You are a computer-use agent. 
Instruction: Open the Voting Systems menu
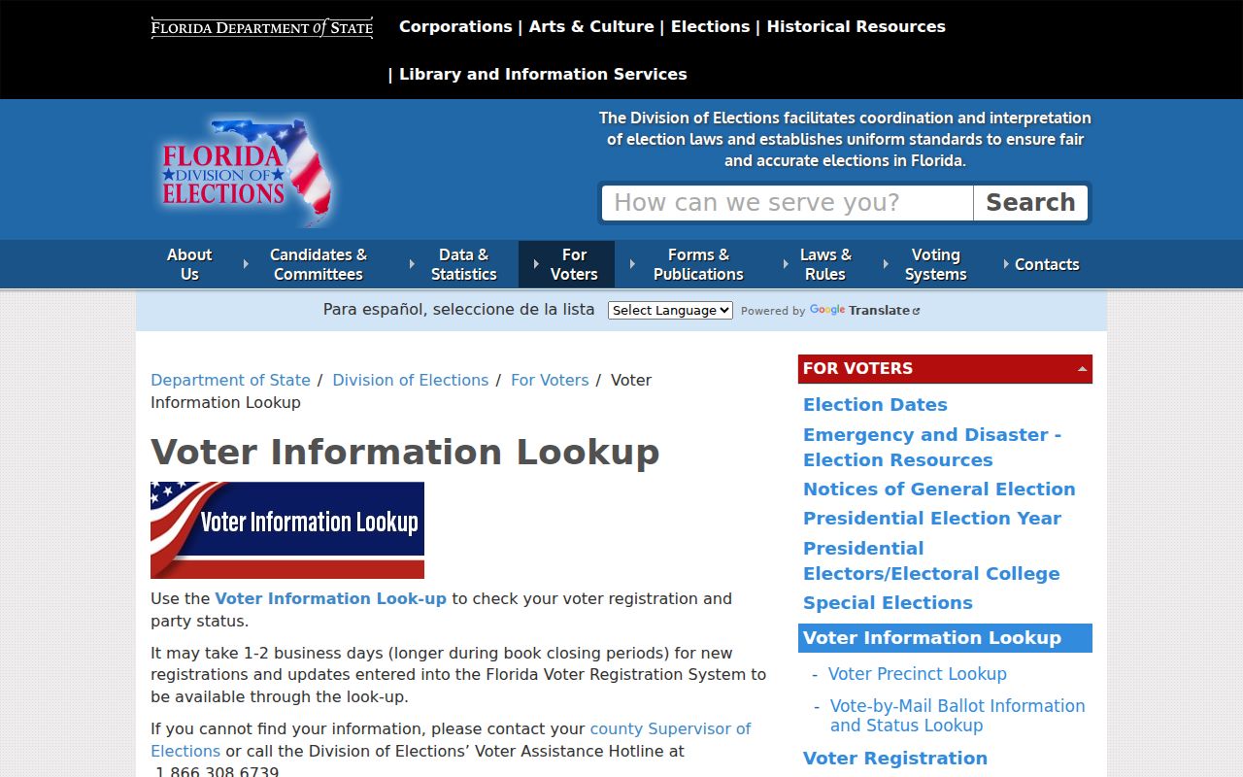point(935,264)
